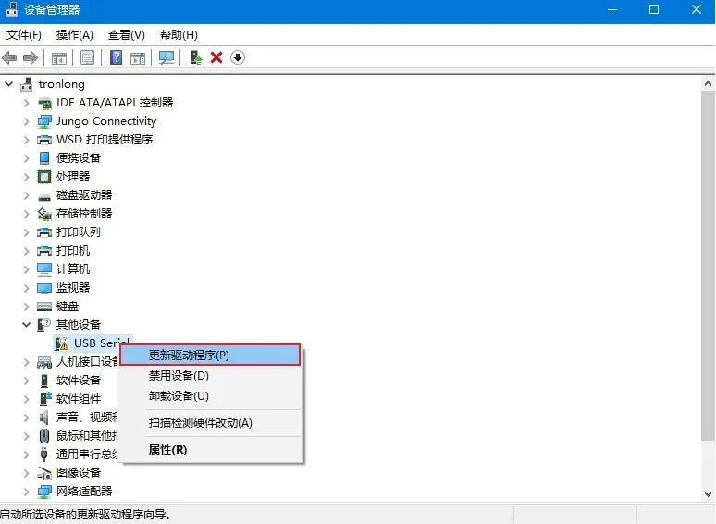
Task: Click the Properties sheet toolbar icon
Action: tap(87, 57)
